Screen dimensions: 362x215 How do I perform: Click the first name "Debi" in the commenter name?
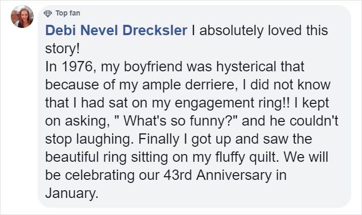point(61,30)
